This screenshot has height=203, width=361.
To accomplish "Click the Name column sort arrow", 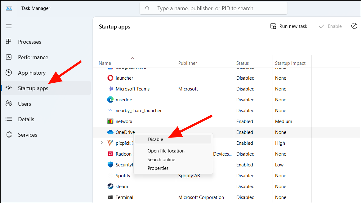I will point(132,58).
